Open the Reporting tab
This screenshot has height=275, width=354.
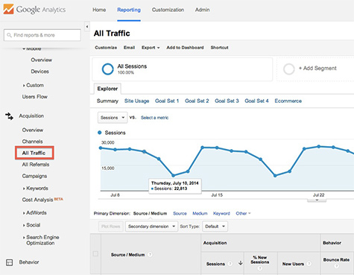(x=129, y=10)
